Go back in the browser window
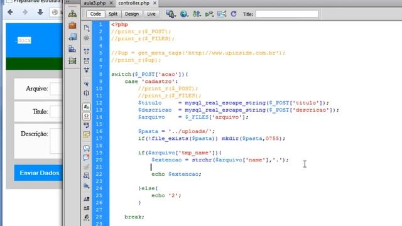Screen dimensions: 402x226 (10, 12)
